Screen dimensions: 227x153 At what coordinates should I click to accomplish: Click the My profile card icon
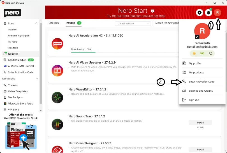[x=184, y=63]
